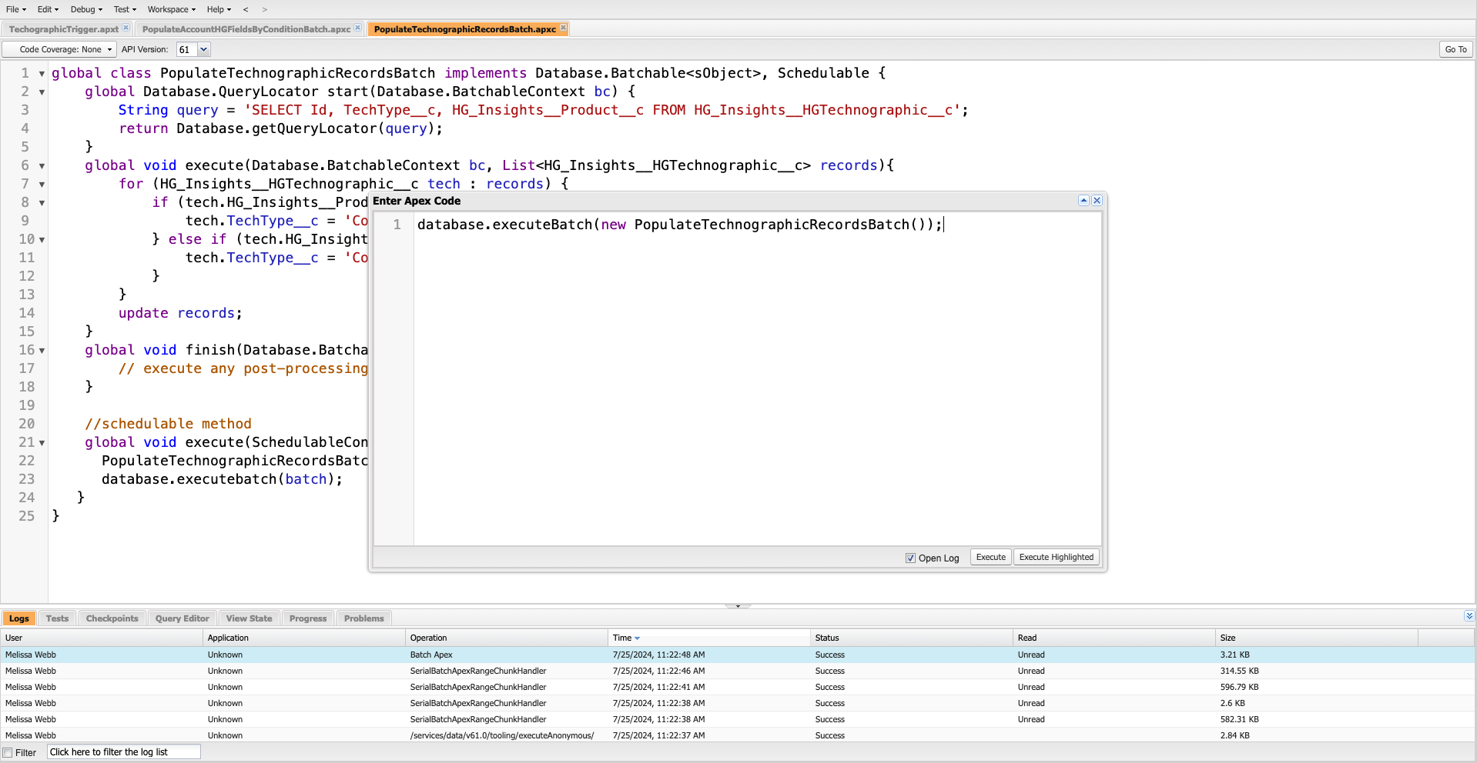This screenshot has height=763, width=1477.
Task: Click the API Version number field
Action: click(187, 49)
